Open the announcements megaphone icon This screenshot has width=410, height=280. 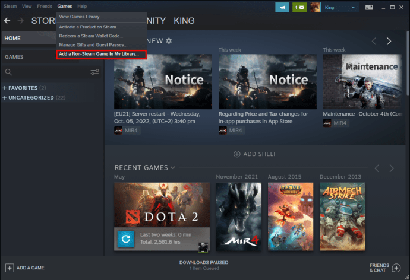(282, 7)
